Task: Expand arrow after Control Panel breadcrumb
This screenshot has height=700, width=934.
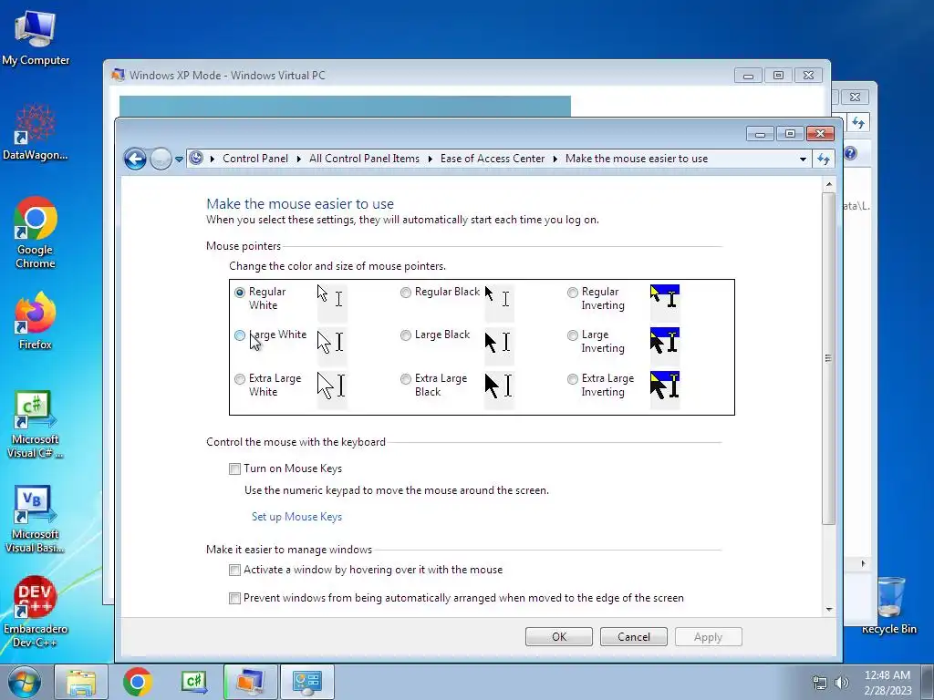Action: pos(298,159)
